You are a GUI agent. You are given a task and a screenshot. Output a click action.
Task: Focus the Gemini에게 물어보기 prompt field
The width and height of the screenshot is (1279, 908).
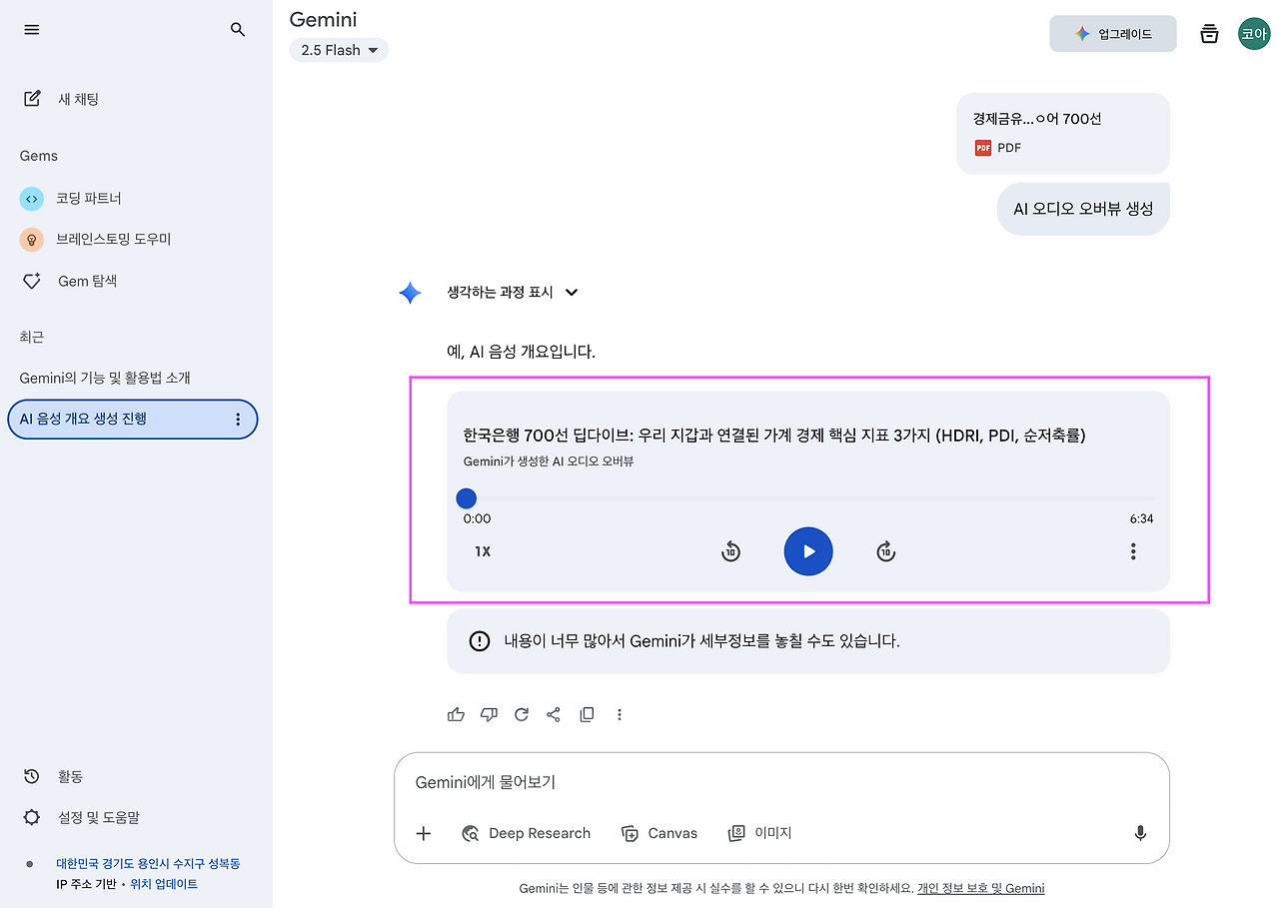781,782
